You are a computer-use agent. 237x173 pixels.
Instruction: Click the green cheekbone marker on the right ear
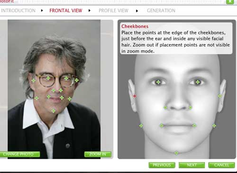(x=219, y=96)
